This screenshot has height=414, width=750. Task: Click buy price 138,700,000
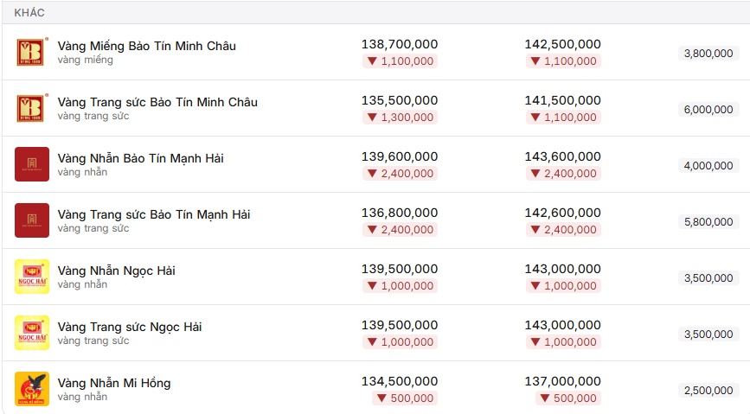(400, 44)
